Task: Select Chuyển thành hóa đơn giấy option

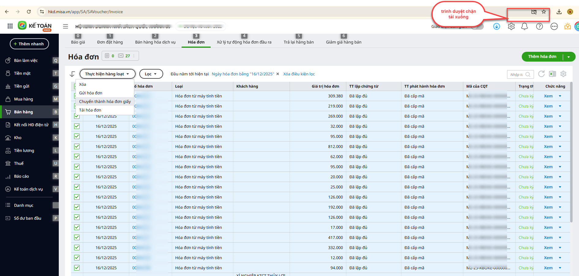Action: (x=105, y=101)
